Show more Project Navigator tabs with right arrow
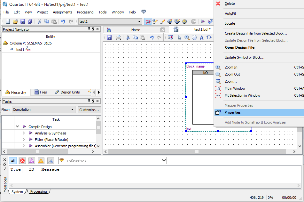The image size is (304, 202). (x=99, y=92)
